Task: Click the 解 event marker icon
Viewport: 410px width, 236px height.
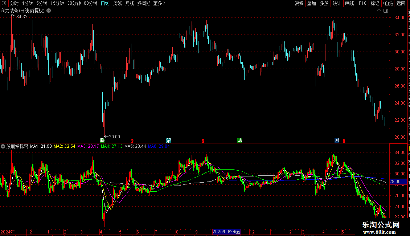Action: [x=168, y=141]
